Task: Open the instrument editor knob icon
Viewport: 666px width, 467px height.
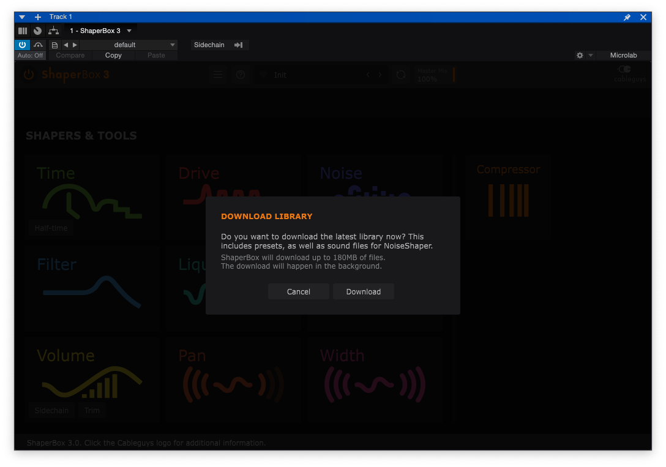Action: [x=38, y=31]
